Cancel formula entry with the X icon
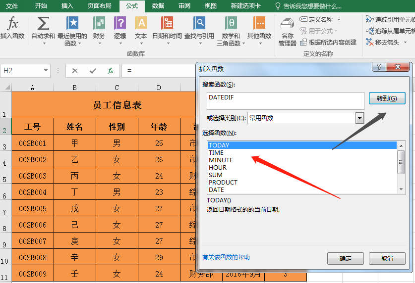The width and height of the screenshot is (415, 283). [75, 71]
